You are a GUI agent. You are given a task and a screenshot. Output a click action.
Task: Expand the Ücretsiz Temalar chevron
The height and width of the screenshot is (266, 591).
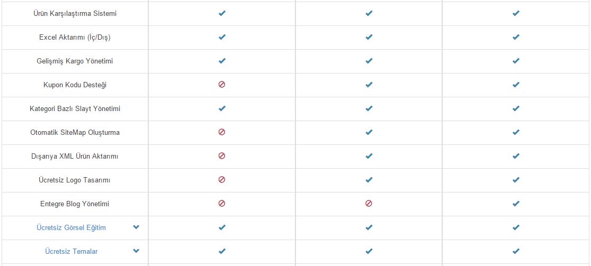click(136, 251)
